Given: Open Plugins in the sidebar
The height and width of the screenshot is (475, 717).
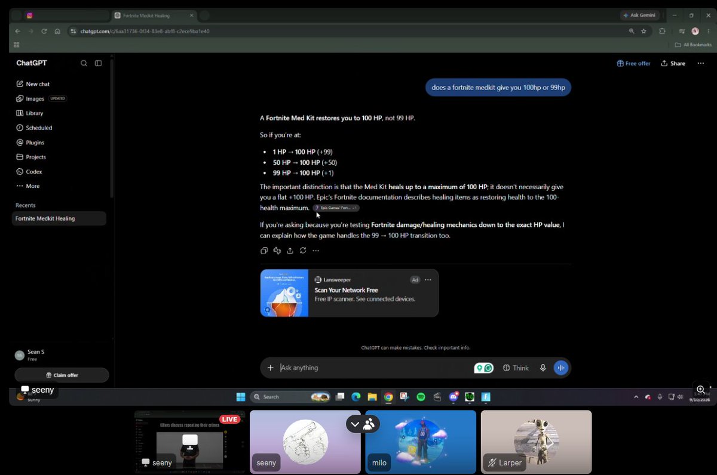Looking at the screenshot, I should [30, 143].
